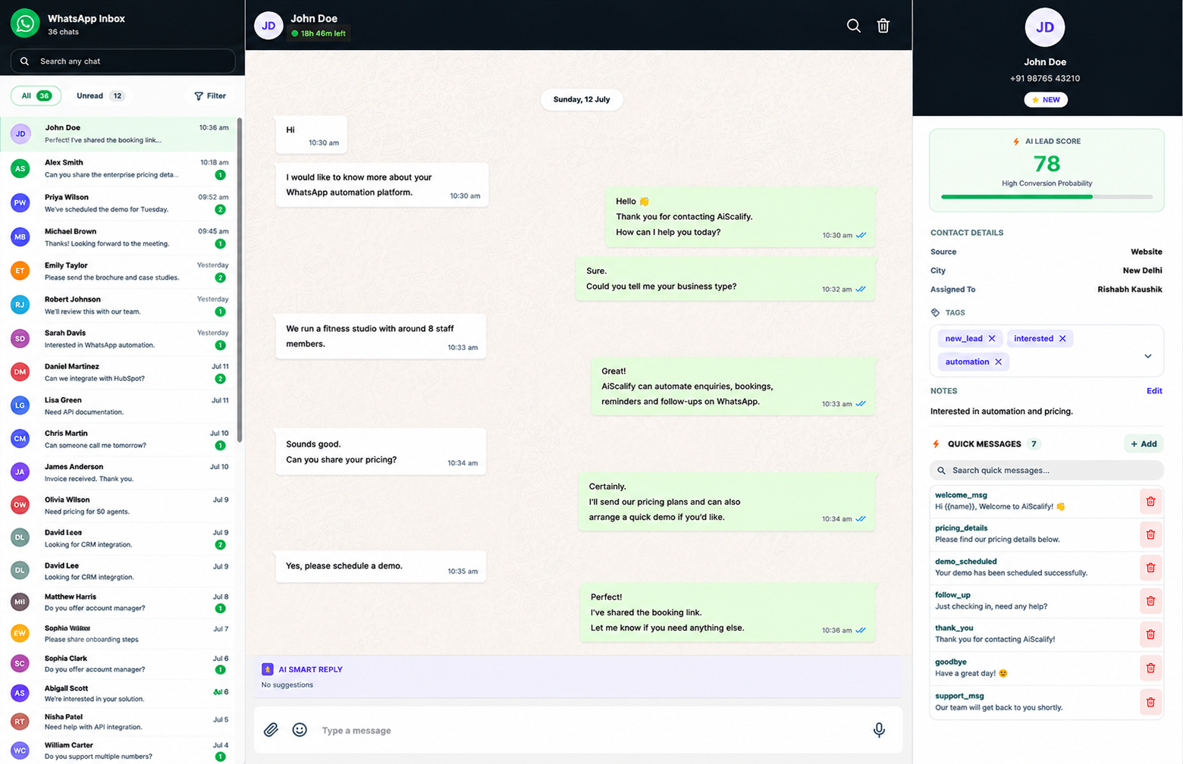
Task: Open the James Anderson chat
Action: pyautogui.click(x=119, y=472)
